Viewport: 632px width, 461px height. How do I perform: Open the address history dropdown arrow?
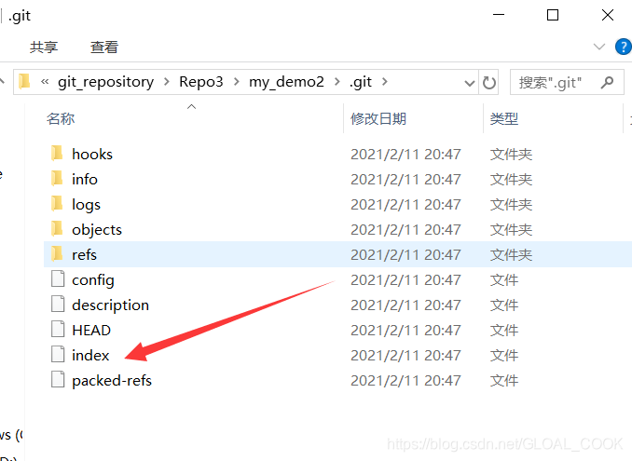click(470, 83)
